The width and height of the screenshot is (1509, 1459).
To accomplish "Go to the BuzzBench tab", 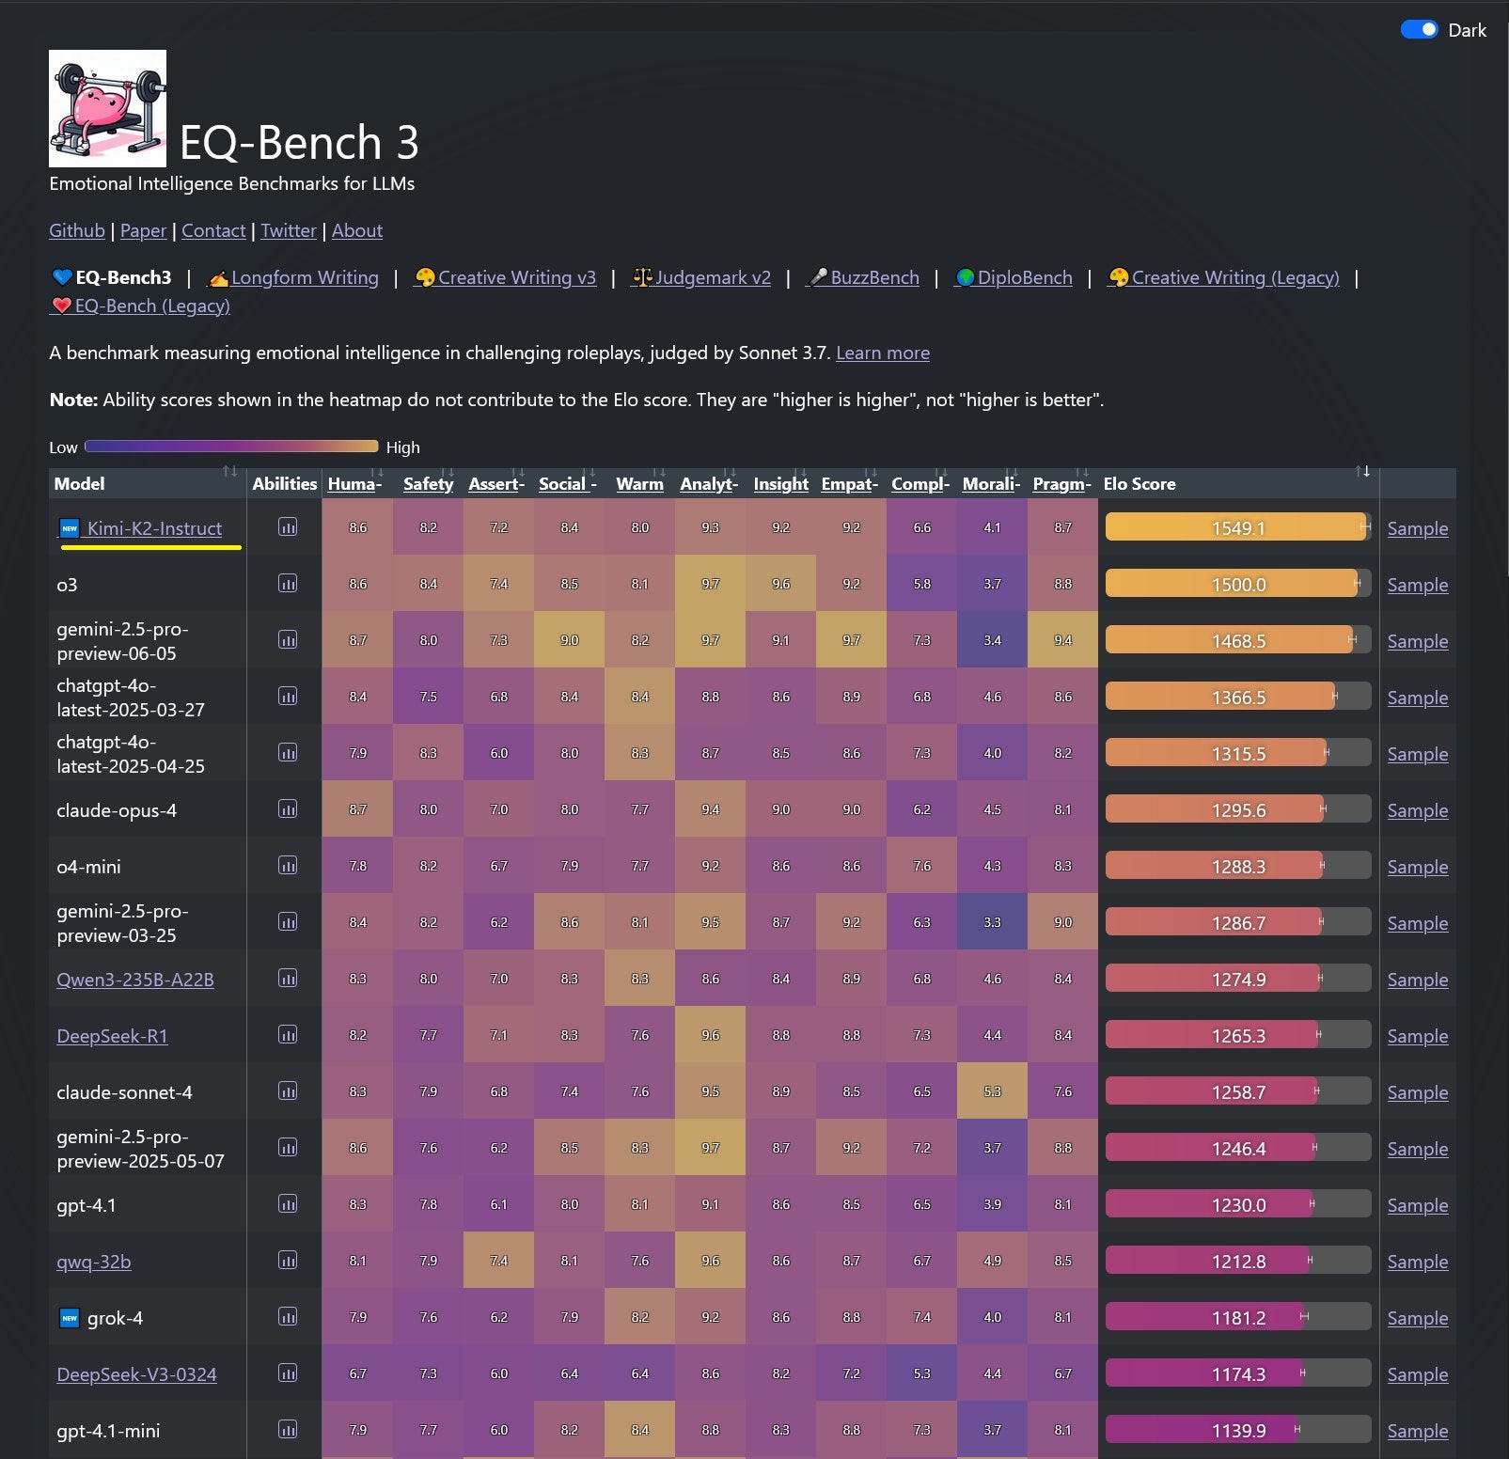I will click(862, 277).
